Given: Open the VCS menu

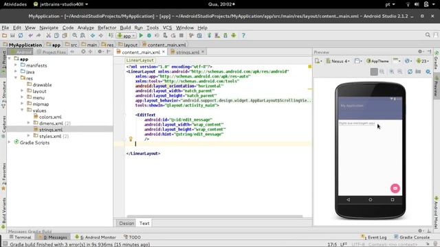Looking at the screenshot, I should [167, 27].
